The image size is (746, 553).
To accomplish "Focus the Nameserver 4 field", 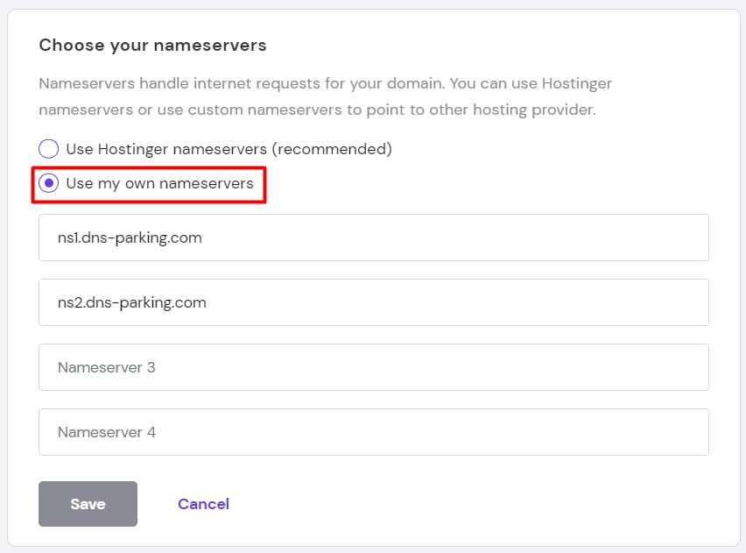I will (x=373, y=432).
